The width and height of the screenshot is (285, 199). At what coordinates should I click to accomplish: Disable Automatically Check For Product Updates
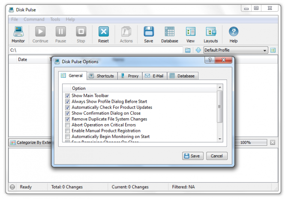click(x=67, y=107)
